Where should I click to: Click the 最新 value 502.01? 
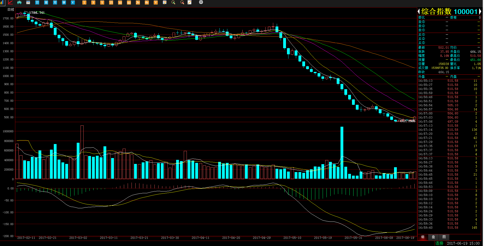[x=444, y=48]
